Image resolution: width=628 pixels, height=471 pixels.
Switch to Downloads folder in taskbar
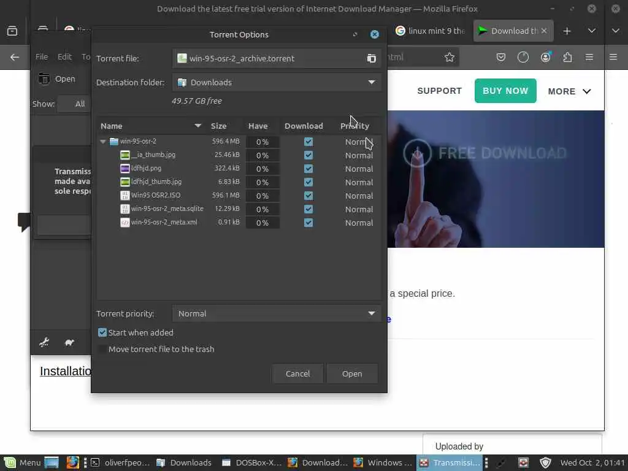[x=184, y=463]
